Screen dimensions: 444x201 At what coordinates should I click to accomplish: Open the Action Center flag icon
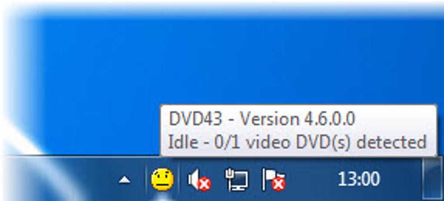coord(273,180)
